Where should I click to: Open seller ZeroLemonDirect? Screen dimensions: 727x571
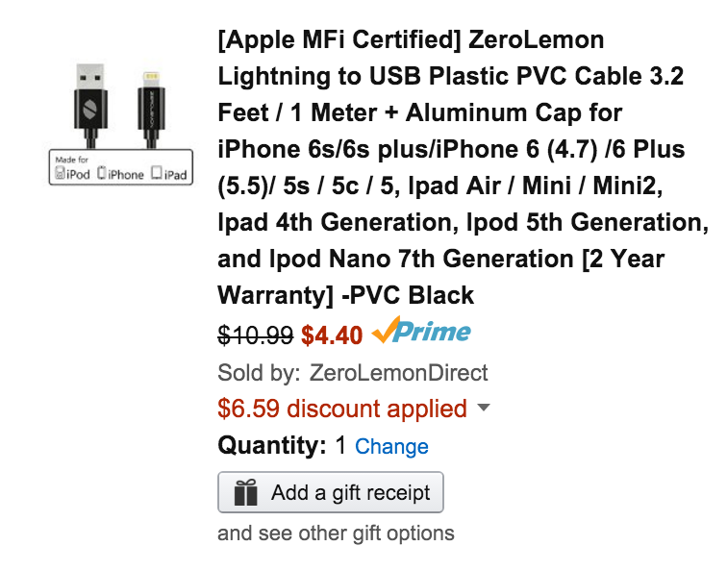click(398, 373)
